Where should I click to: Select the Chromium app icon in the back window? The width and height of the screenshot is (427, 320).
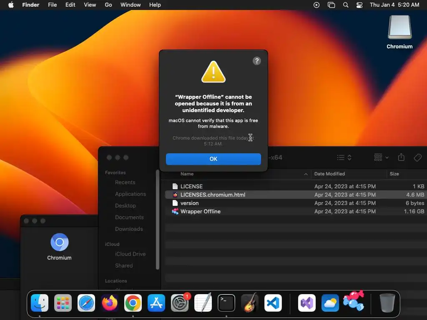[x=59, y=242]
